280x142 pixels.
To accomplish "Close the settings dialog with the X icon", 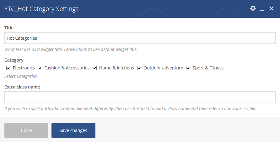I will pos(272,8).
